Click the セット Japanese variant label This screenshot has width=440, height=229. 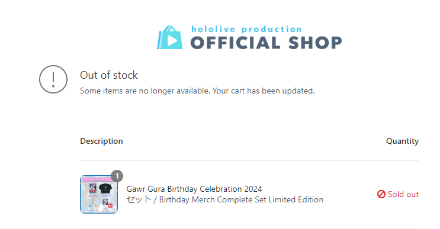(x=139, y=199)
